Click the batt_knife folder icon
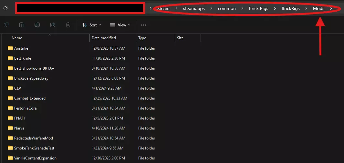The height and width of the screenshot is (163, 344). [10, 58]
